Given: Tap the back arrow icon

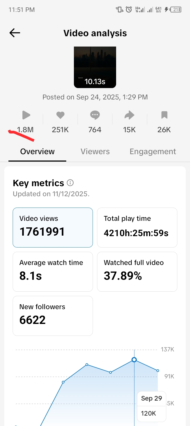Looking at the screenshot, I should (x=15, y=33).
